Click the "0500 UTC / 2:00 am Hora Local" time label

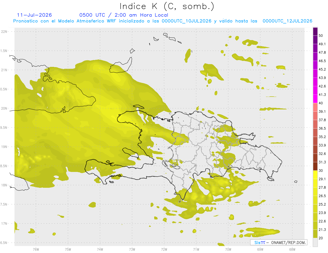(124, 15)
